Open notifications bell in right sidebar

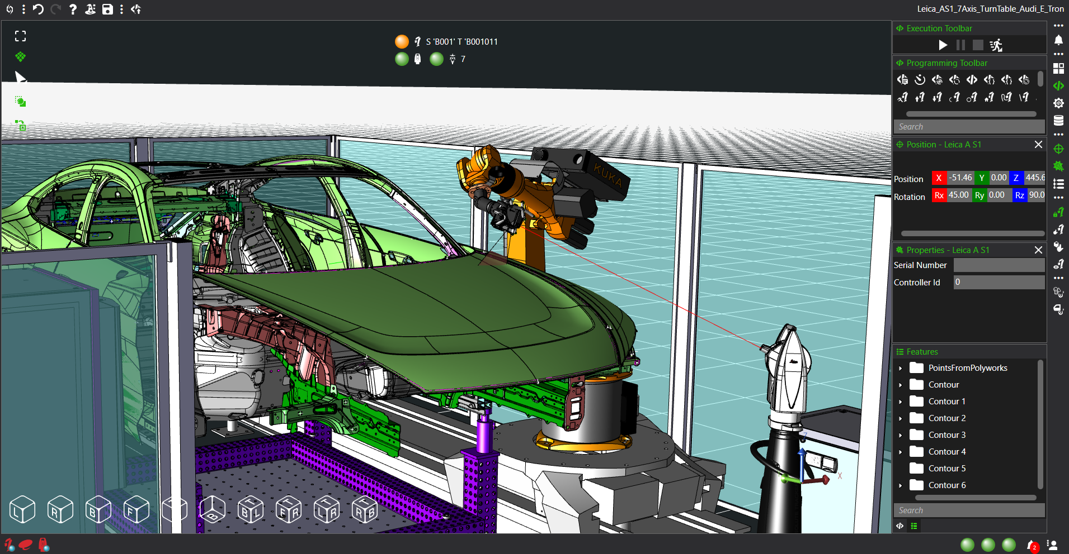pyautogui.click(x=1058, y=40)
